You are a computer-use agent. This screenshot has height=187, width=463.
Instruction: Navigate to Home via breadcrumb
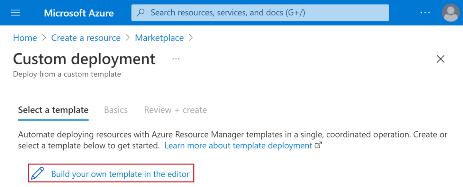pyautogui.click(x=25, y=38)
